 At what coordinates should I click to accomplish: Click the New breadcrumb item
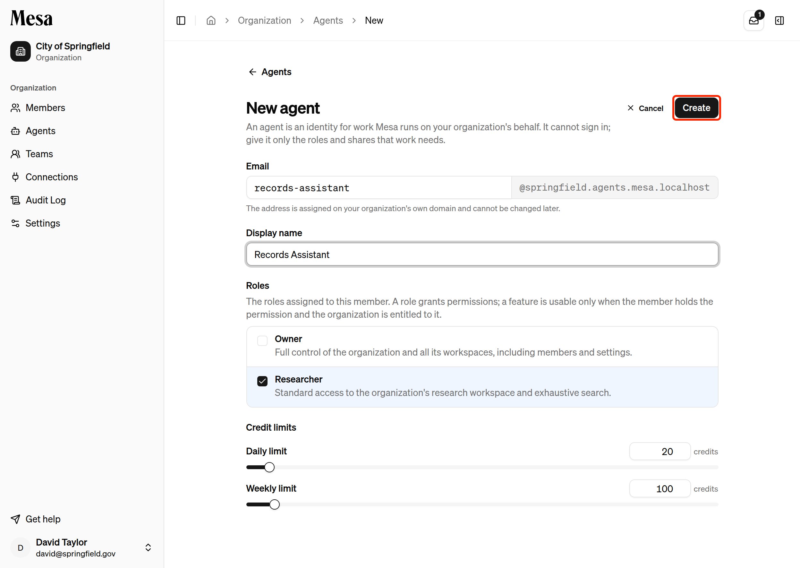[x=374, y=21]
